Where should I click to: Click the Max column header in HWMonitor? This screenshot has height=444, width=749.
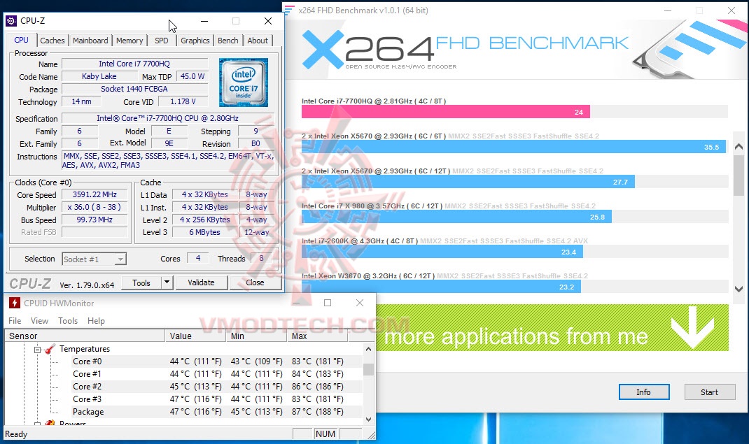(318, 336)
